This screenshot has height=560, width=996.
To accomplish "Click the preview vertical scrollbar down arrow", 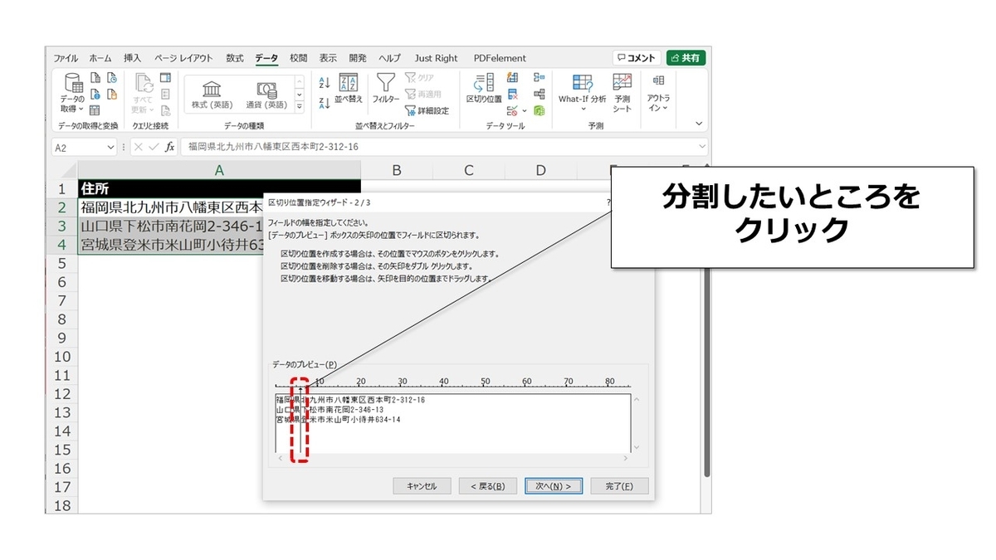I will (637, 447).
